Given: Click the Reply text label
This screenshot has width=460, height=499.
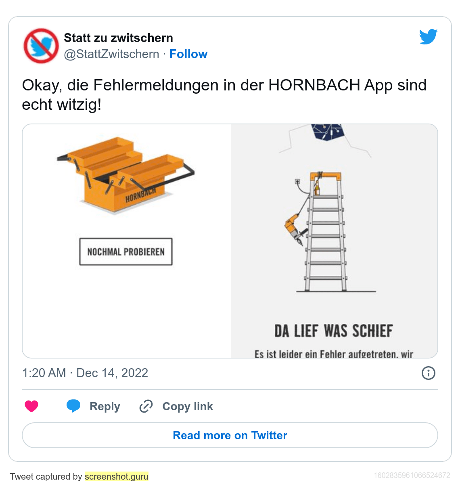Looking at the screenshot, I should (105, 407).
